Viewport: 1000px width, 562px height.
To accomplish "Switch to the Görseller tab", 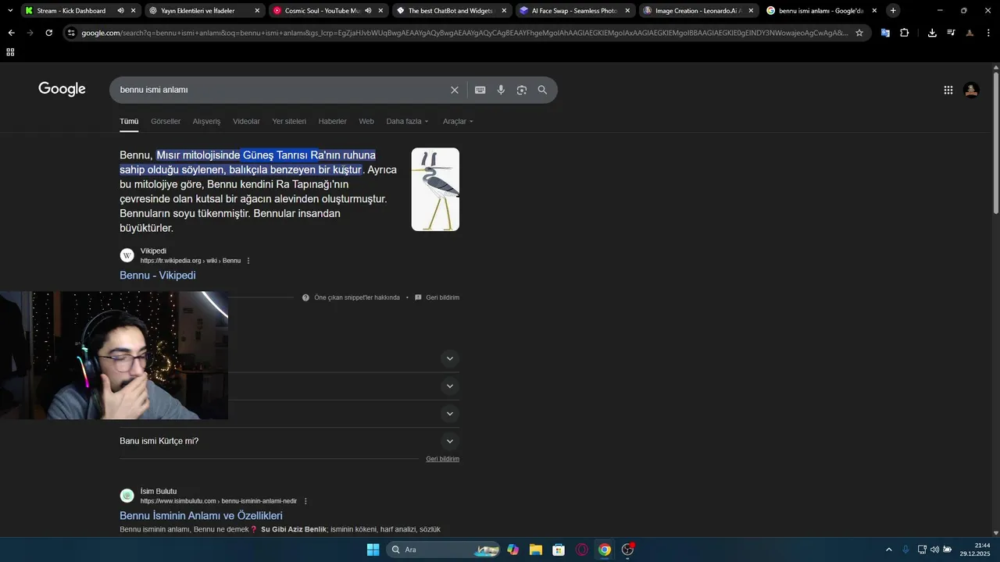I will point(166,121).
